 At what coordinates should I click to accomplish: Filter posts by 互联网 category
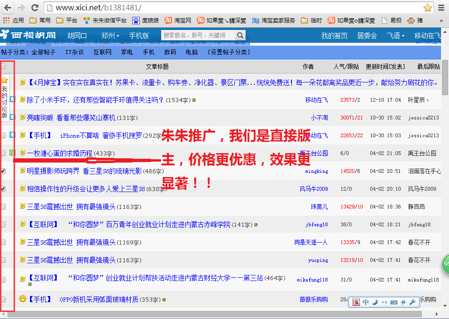click(103, 52)
